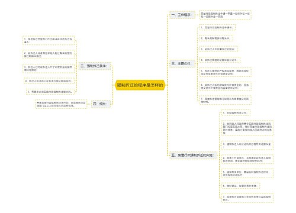Image resolution: width=296 pixels, height=213 pixels.
Task: Select the 二、强制拆迁条件 branch node
Action: coord(95,66)
